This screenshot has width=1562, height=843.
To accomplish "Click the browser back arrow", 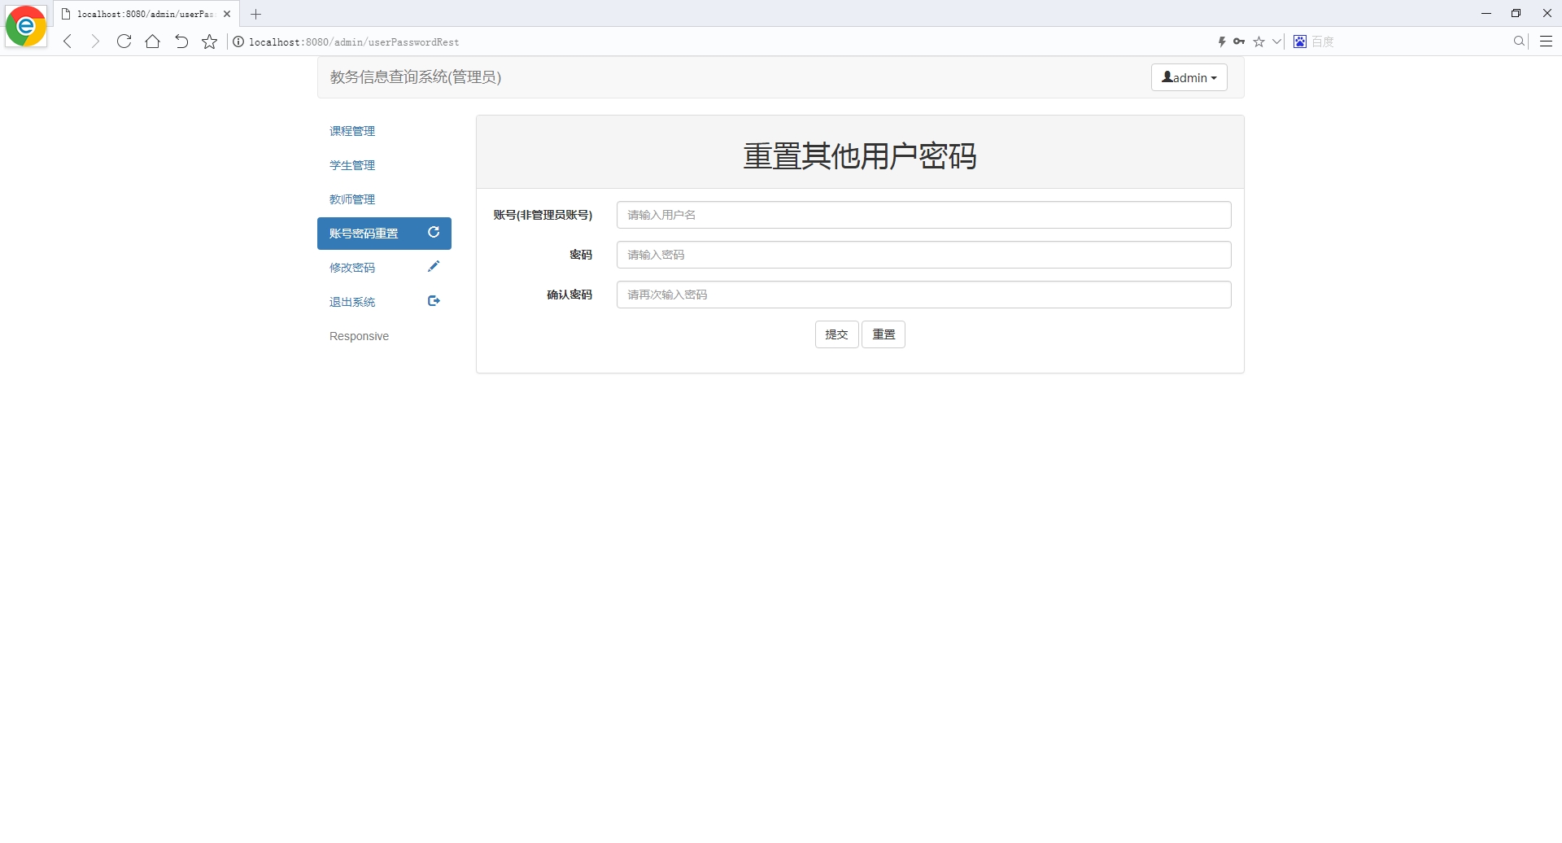I will 68,41.
